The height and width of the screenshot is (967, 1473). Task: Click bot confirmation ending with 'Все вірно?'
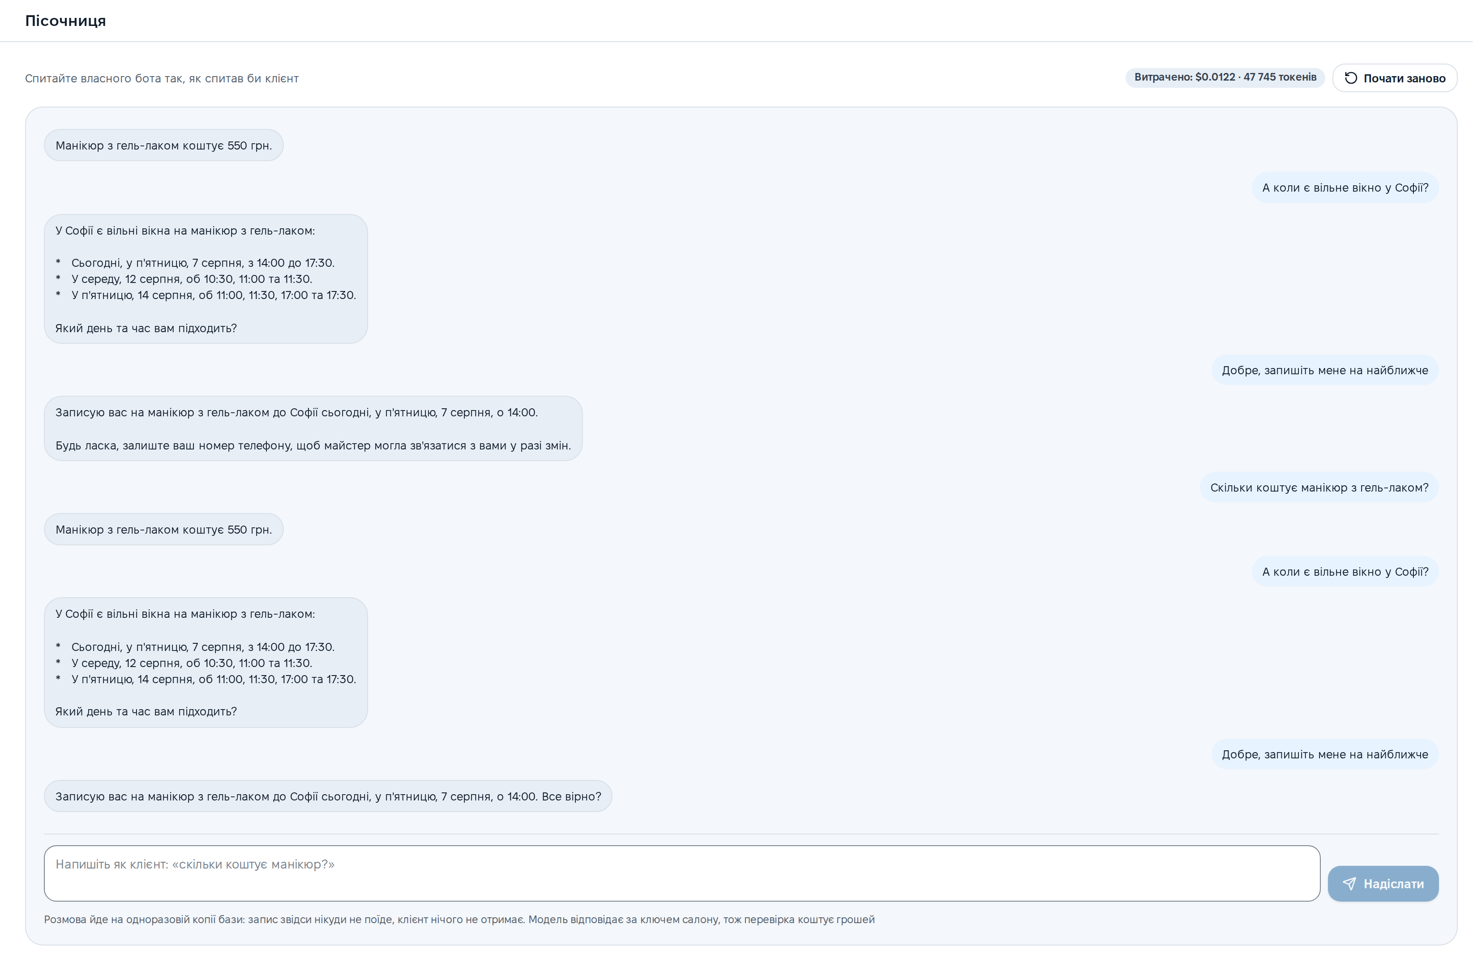click(328, 796)
